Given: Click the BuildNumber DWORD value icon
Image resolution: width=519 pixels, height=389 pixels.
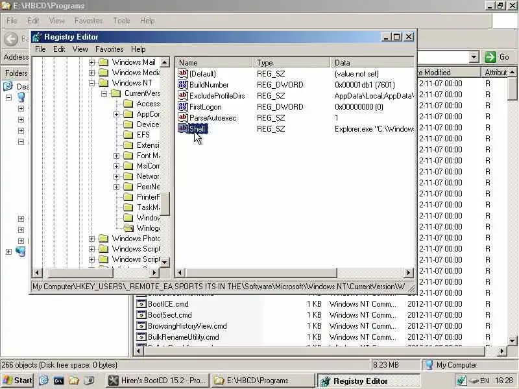Looking at the screenshot, I should 183,85.
